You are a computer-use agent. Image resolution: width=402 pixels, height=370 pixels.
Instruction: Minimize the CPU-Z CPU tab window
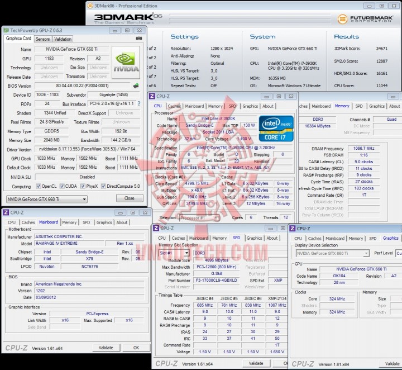(x=266, y=97)
